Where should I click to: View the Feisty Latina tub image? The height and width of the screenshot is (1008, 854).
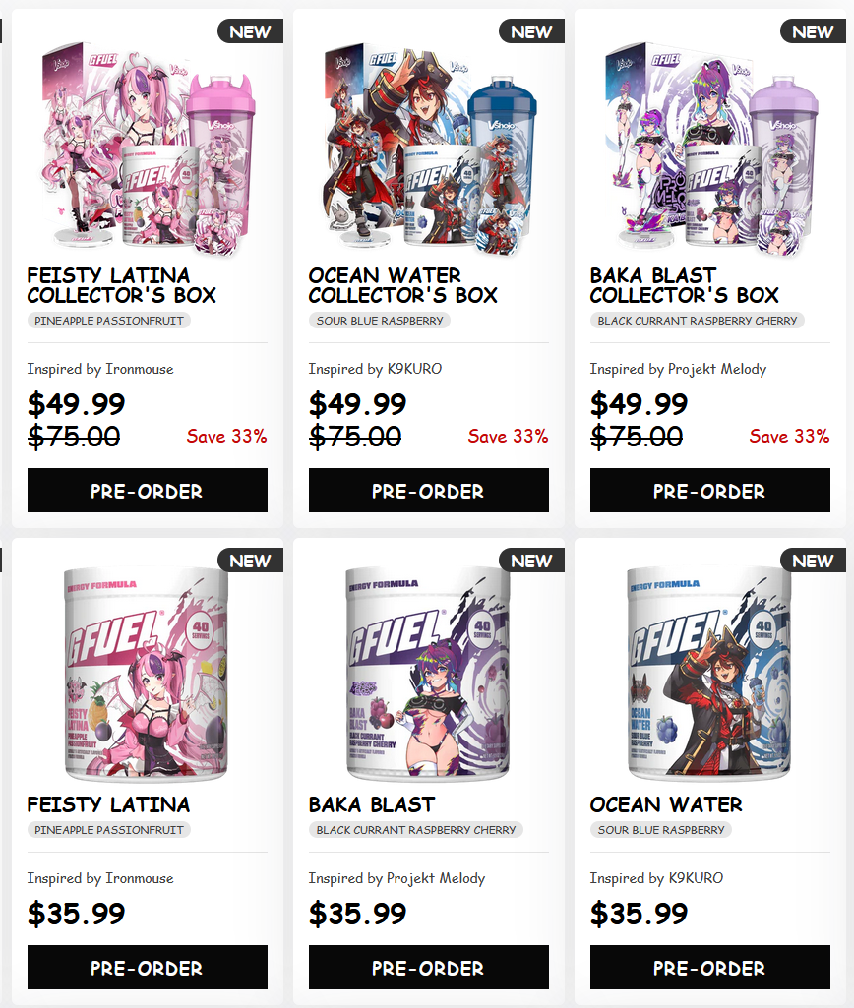148,674
